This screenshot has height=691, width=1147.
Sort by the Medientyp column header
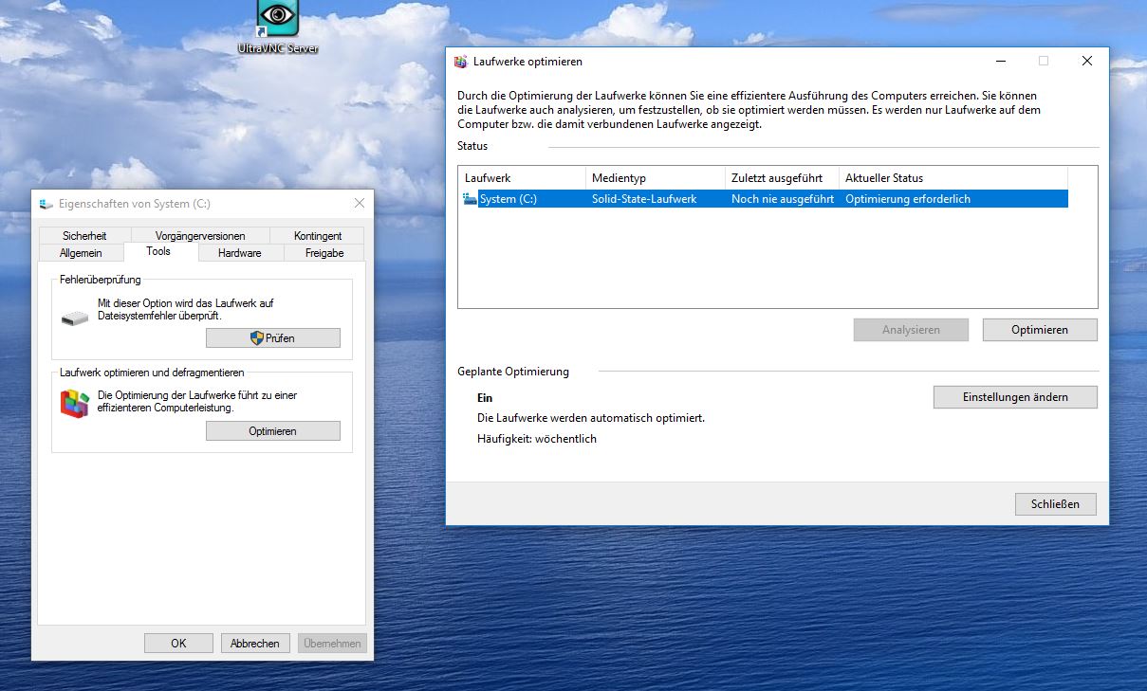pyautogui.click(x=656, y=178)
